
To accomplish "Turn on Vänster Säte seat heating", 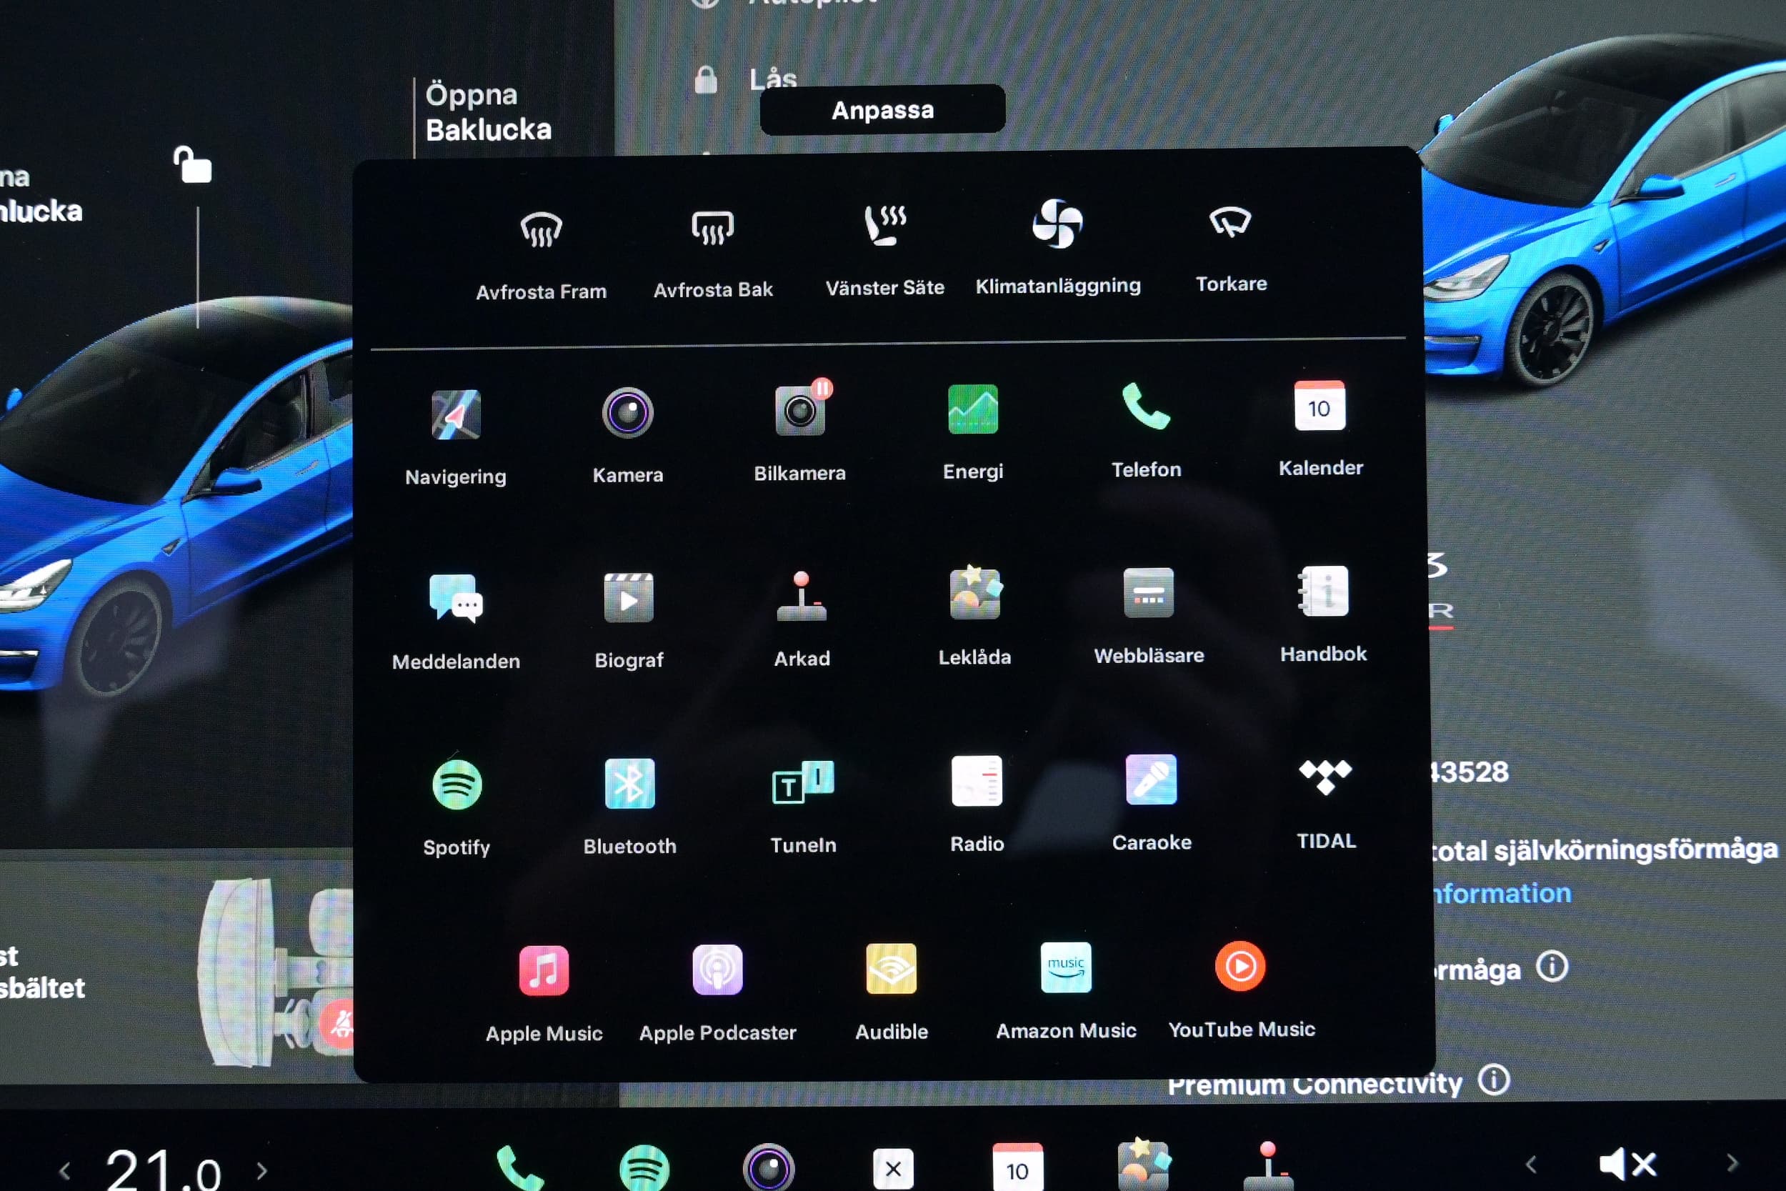I will coord(884,226).
